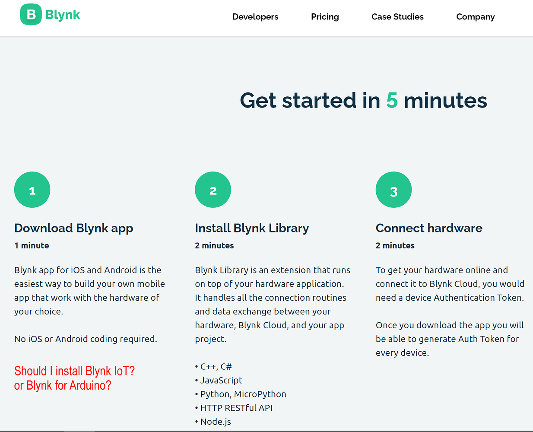The width and height of the screenshot is (533, 432).
Task: Click the "Install Blynk Library" heading
Action: (x=252, y=228)
